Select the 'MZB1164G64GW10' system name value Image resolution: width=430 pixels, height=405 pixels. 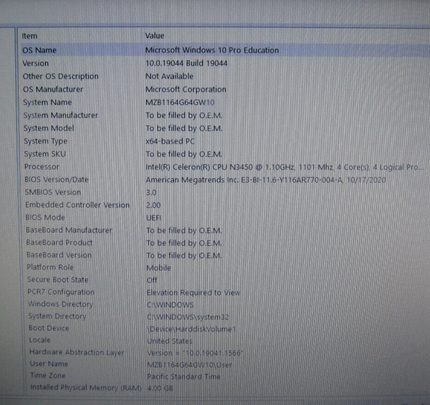pos(180,103)
